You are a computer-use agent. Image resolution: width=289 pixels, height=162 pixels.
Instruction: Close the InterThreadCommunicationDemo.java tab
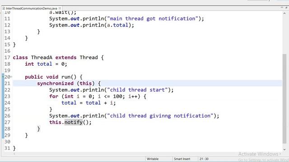click(x=60, y=8)
